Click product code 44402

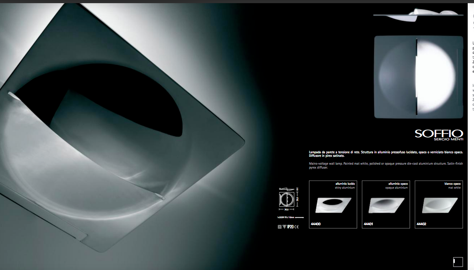pyautogui.click(x=421, y=224)
